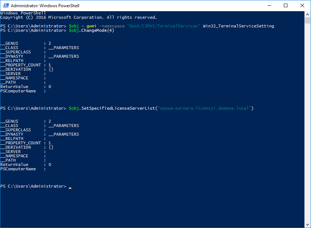This screenshot has width=311, height=228.
Task: Click the first '__GENUS' output row
Action: [26, 43]
